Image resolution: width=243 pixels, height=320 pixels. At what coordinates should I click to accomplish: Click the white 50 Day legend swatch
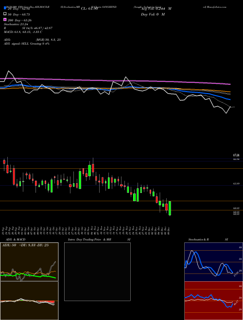[x=5, y=14]
